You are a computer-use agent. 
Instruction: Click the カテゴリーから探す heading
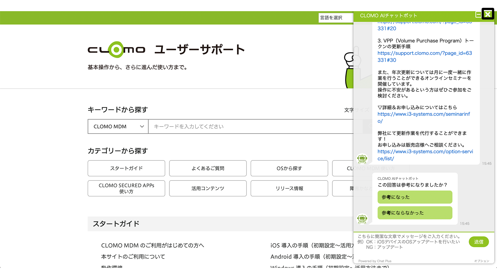tap(118, 151)
